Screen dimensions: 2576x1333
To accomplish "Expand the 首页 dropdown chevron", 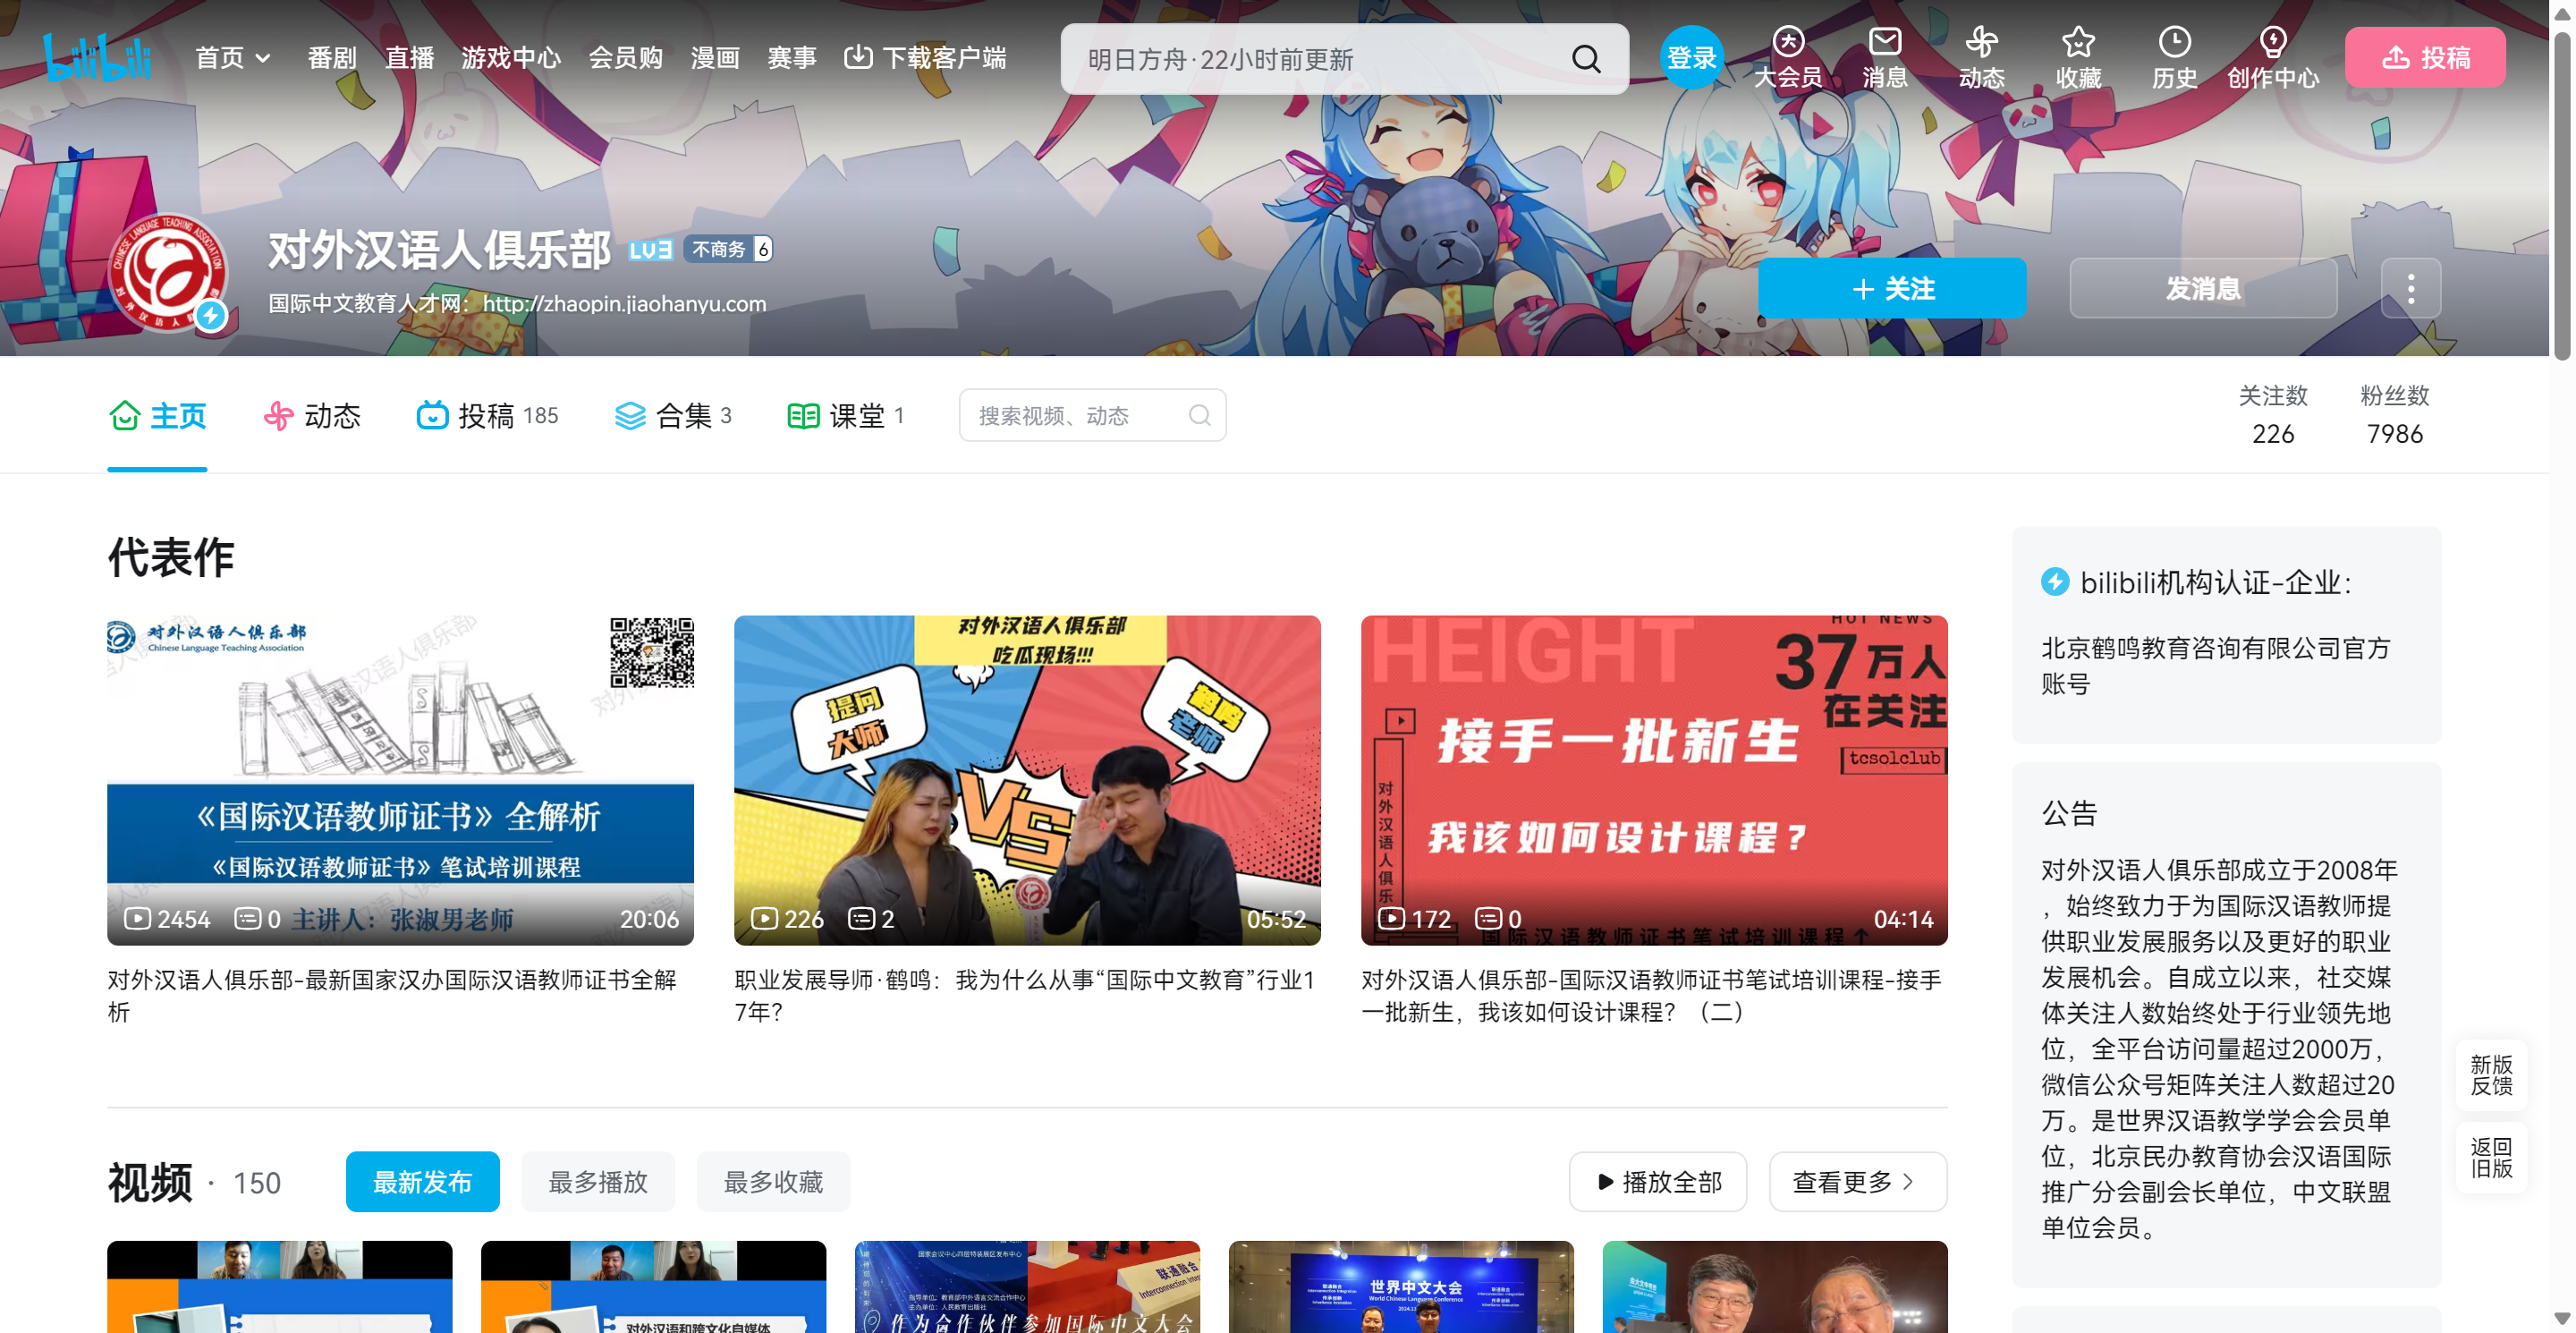I will coord(263,58).
